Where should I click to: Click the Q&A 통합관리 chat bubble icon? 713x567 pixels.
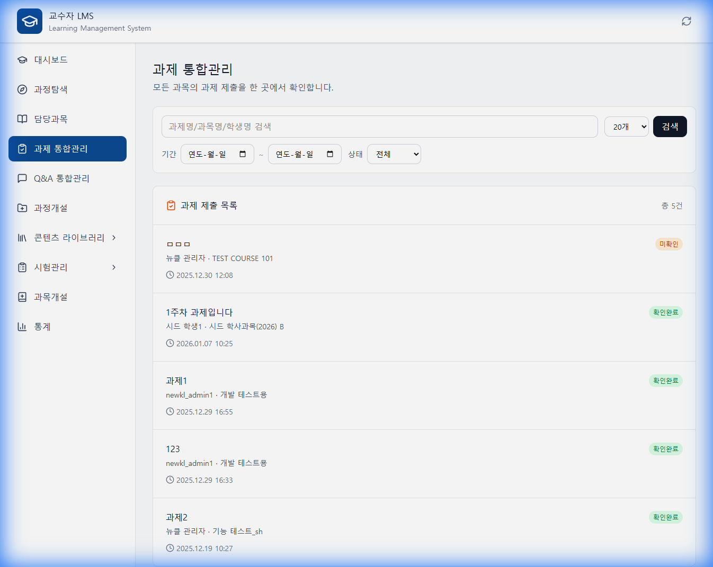[22, 178]
